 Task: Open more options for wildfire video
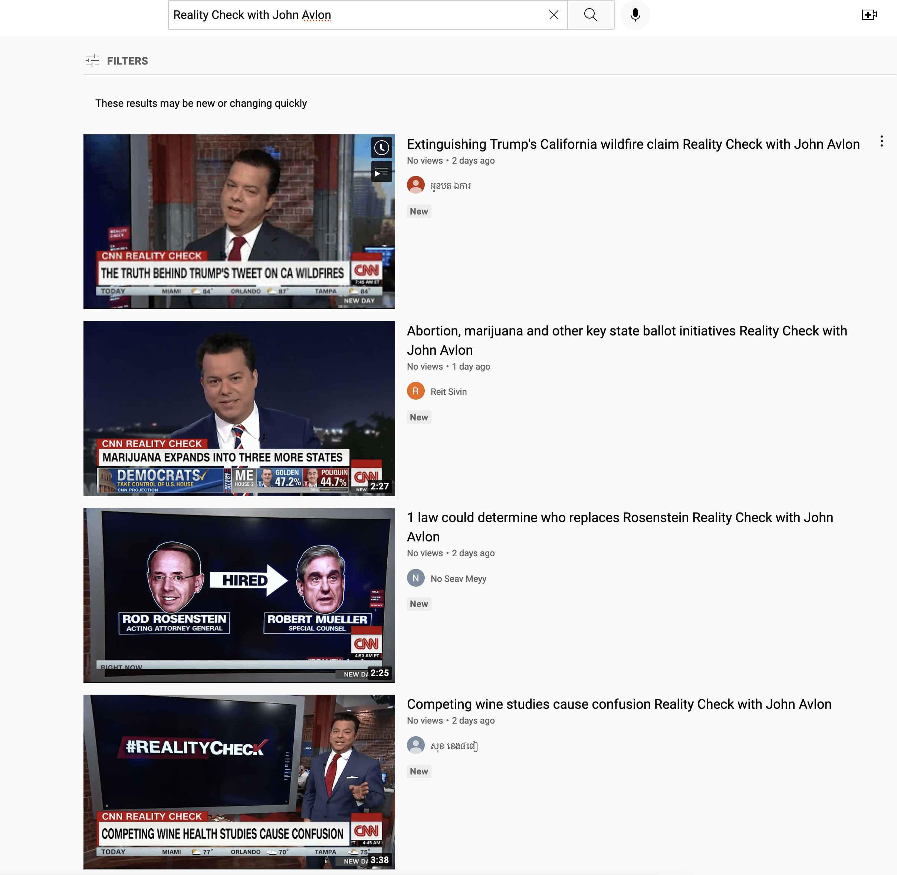(x=881, y=141)
